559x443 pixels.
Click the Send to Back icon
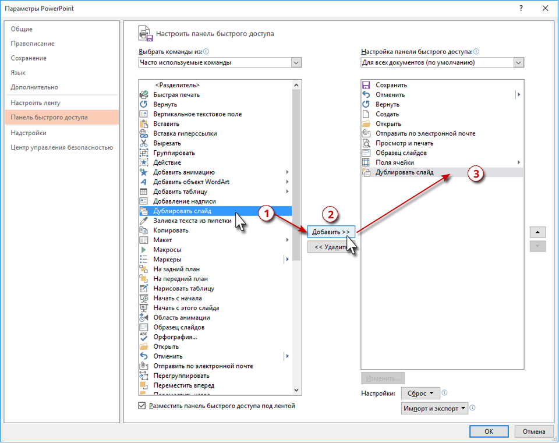tap(144, 269)
